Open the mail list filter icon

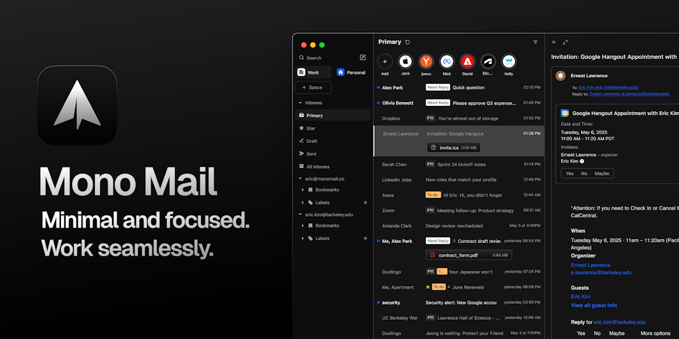(x=535, y=42)
